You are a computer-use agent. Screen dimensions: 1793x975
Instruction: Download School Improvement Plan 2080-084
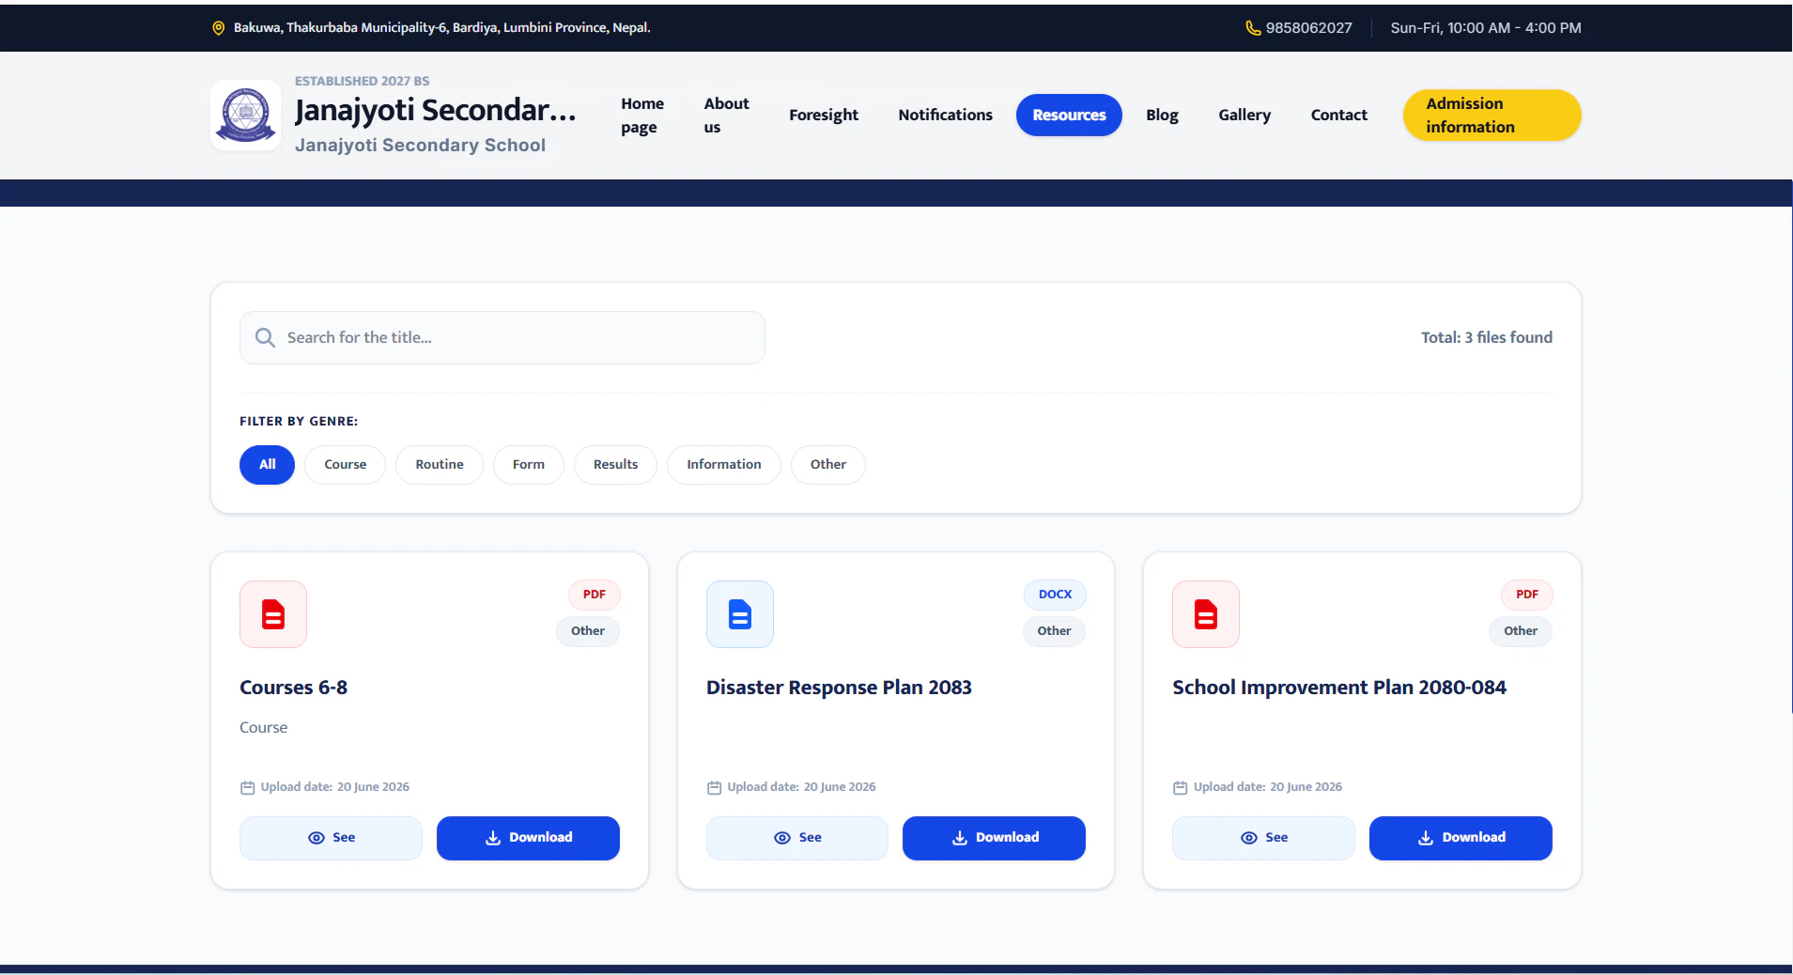click(1461, 838)
